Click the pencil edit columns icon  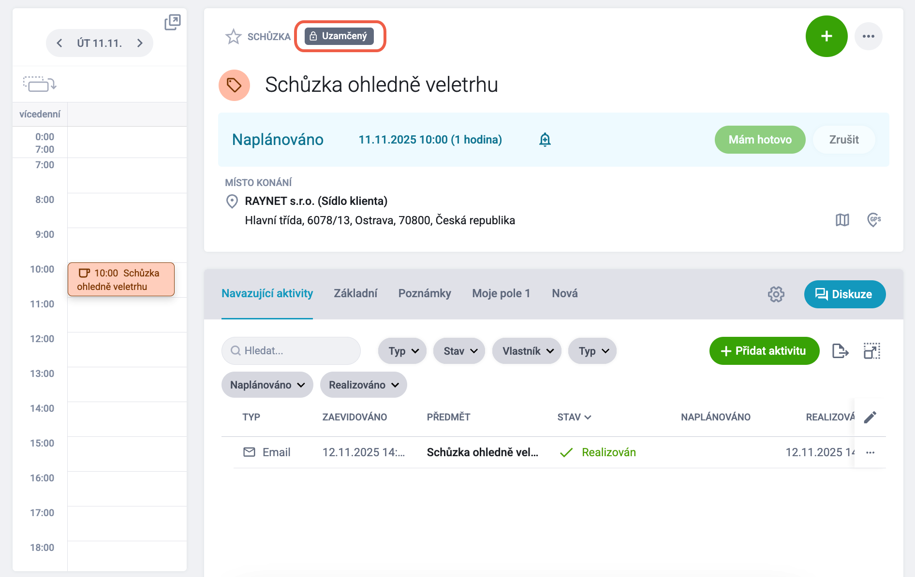coord(870,417)
